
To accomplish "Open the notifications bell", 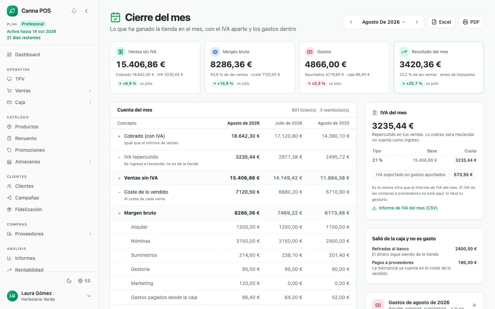I will (x=74, y=11).
